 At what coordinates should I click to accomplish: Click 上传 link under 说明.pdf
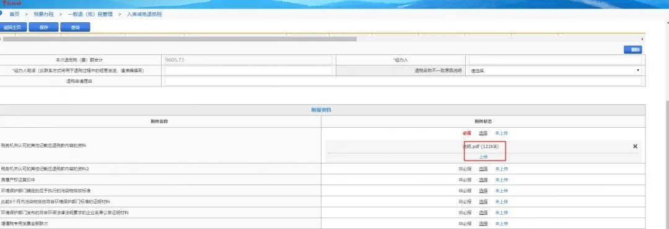pyautogui.click(x=483, y=157)
